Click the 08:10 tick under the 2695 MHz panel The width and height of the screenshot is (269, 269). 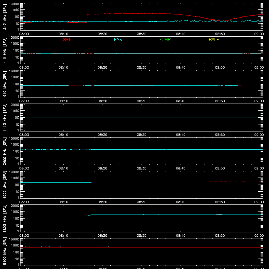tap(63, 168)
